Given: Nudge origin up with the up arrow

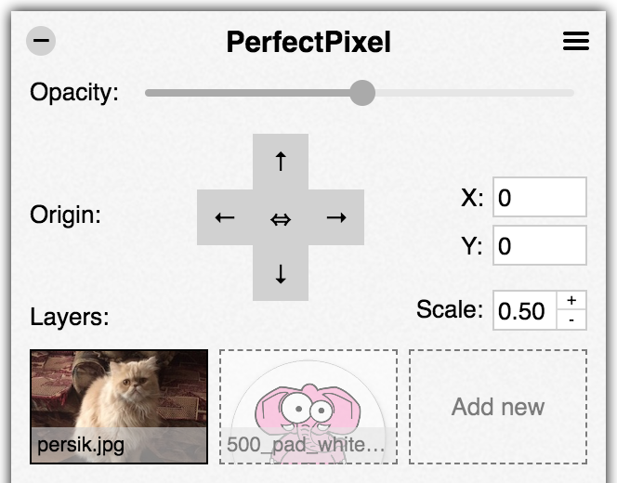Looking at the screenshot, I should tap(281, 162).
